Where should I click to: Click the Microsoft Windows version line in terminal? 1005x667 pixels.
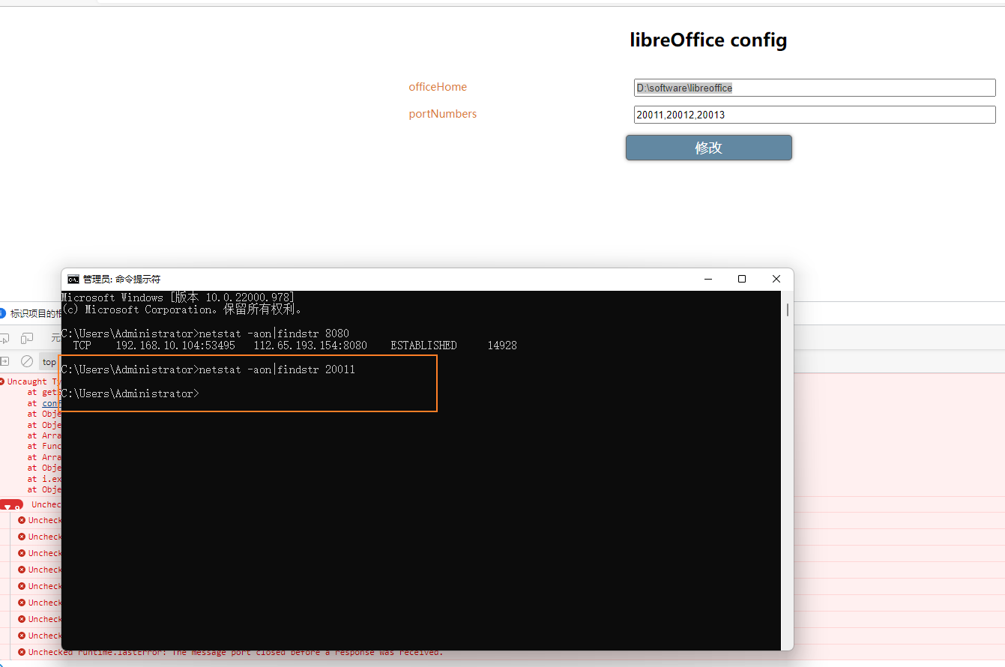[x=178, y=298]
